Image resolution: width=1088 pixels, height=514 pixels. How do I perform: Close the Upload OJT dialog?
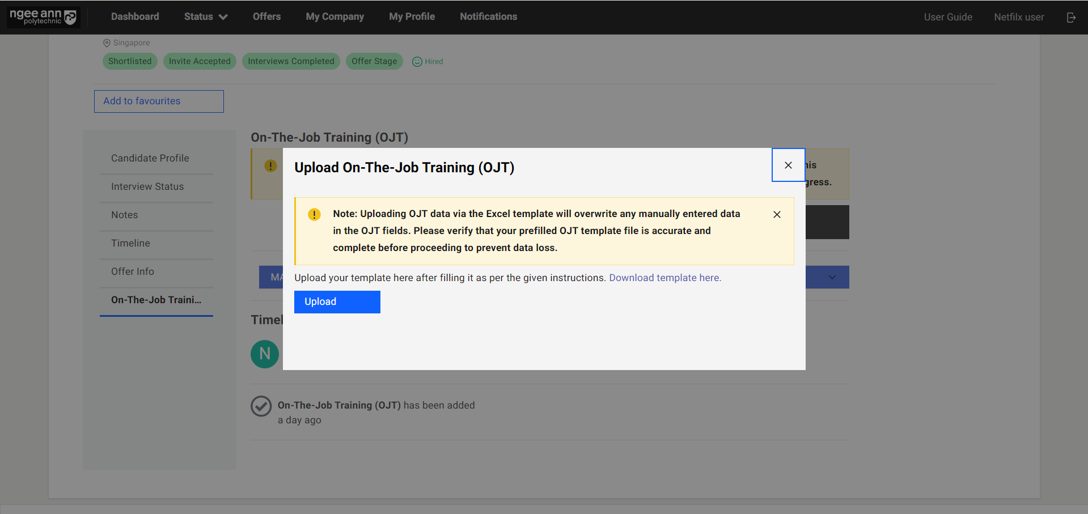tap(788, 165)
